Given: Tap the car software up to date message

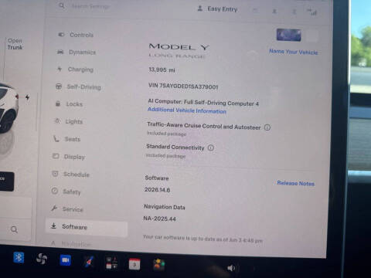Looking at the screenshot, I should click(x=203, y=239).
